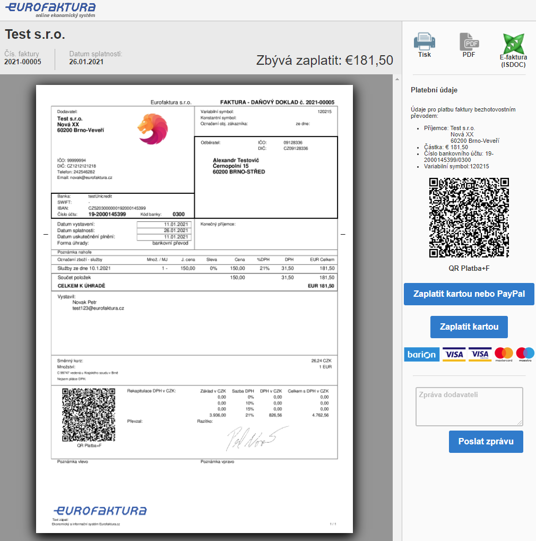Click the Maestro card logo
This screenshot has height=541, width=536.
[x=525, y=354]
